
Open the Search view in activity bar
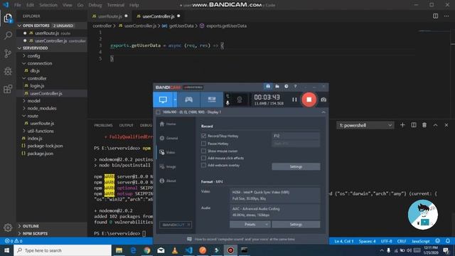pos(8,36)
